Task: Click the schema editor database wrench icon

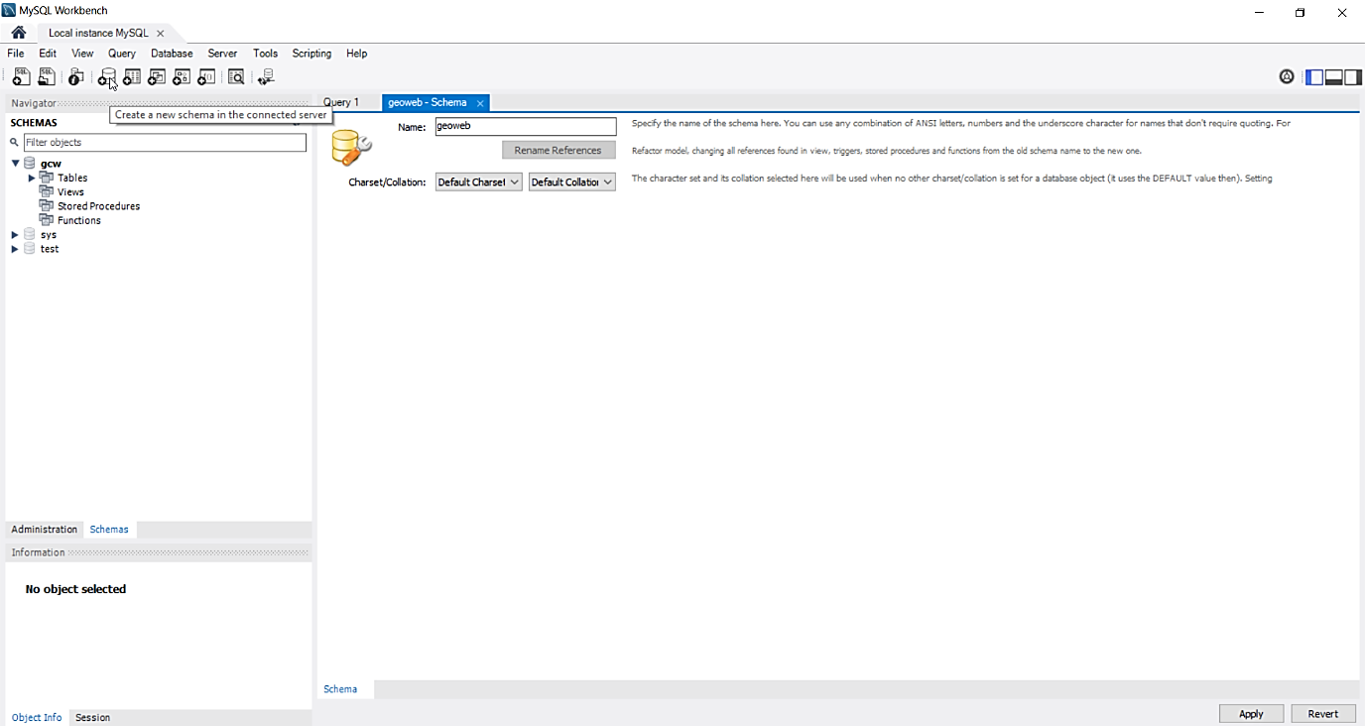Action: pos(351,147)
